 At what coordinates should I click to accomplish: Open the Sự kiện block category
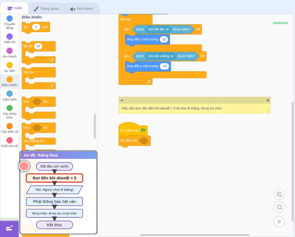pyautogui.click(x=9, y=67)
